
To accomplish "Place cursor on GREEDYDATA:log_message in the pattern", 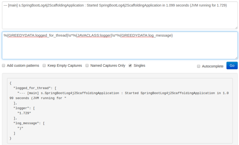I will (x=146, y=35).
